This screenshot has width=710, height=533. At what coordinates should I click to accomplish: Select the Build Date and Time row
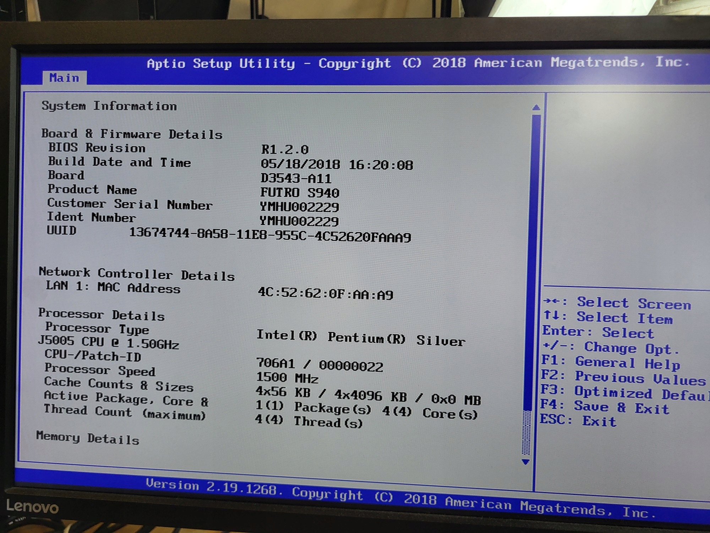[119, 162]
